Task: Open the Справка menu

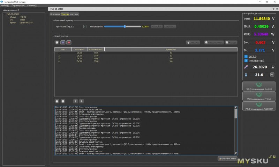Action: click(x=32, y=6)
